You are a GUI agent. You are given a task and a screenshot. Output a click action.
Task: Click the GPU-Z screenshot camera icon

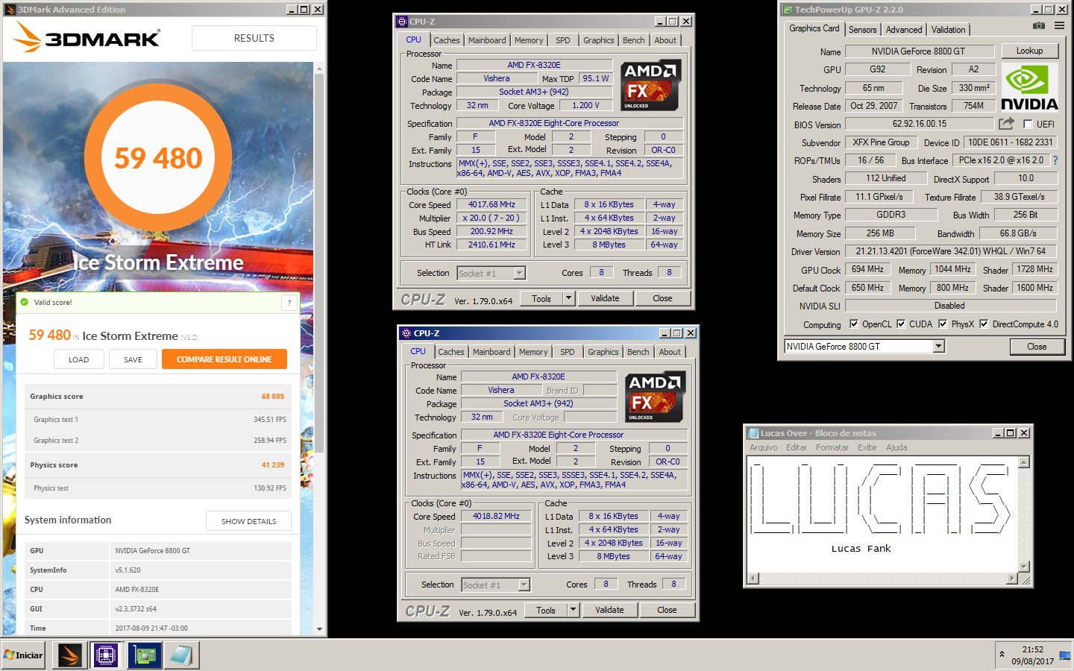pos(1039,25)
